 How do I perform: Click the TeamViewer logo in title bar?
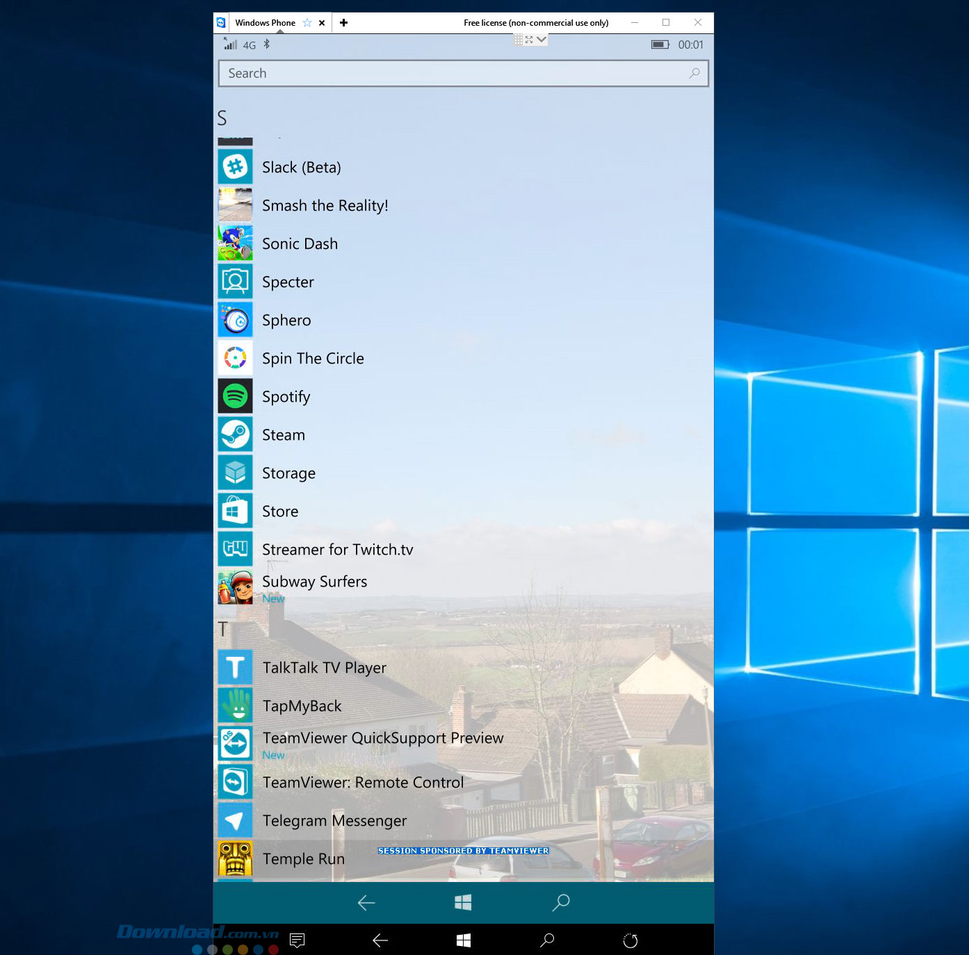(221, 23)
